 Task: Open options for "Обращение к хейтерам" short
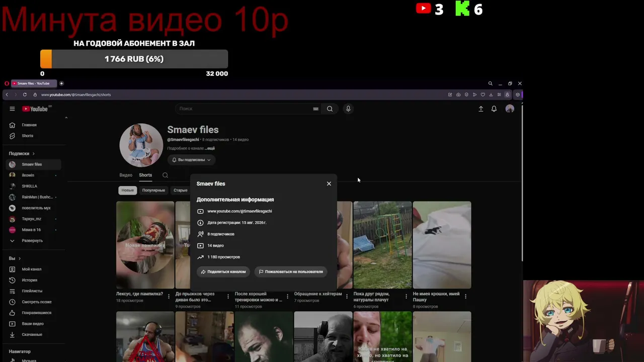(347, 296)
